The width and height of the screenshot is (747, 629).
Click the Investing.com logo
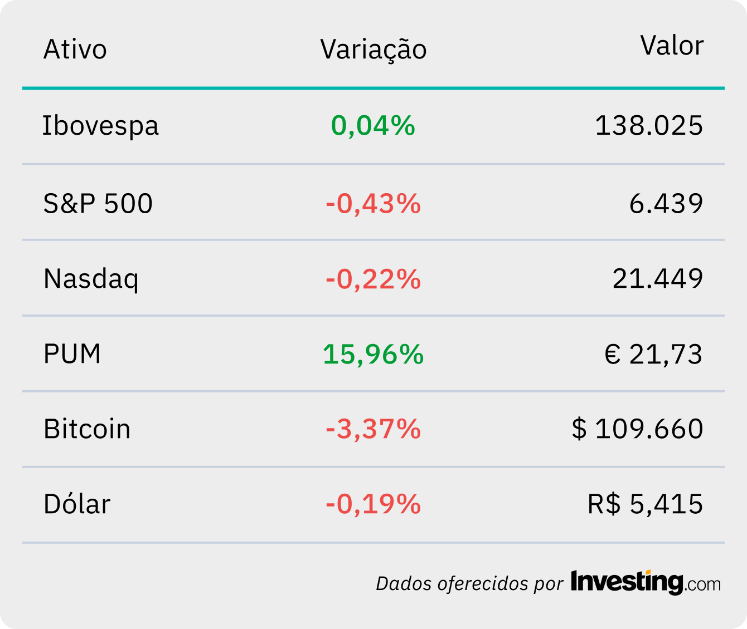point(646,582)
